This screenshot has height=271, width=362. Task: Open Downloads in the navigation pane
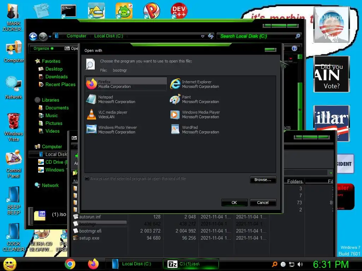[56, 77]
